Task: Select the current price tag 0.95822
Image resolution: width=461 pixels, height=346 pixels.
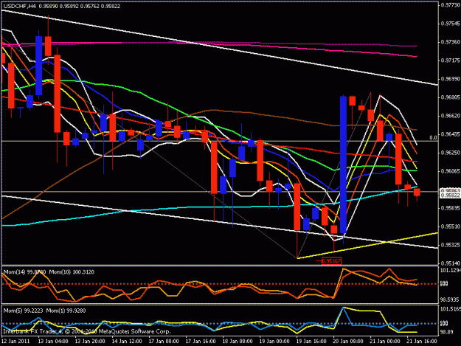Action: 451,196
